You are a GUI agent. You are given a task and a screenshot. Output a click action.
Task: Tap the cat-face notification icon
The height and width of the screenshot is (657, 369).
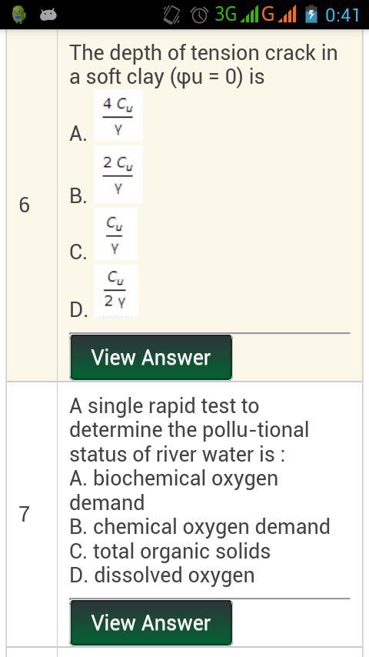[48, 15]
